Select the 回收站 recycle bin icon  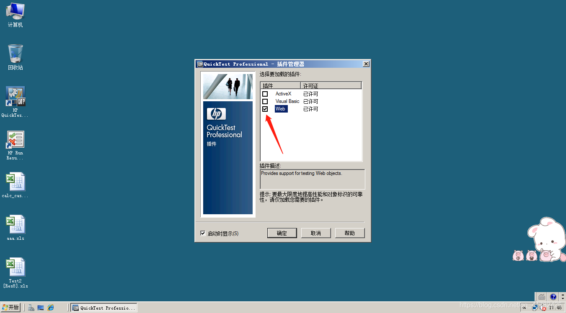pos(16,57)
